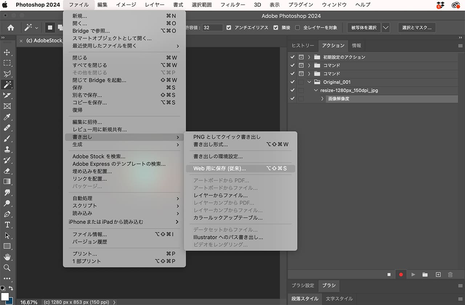The image size is (465, 305).
Task: Open dropdown arrow beside 被写体を選択
Action: click(x=385, y=28)
